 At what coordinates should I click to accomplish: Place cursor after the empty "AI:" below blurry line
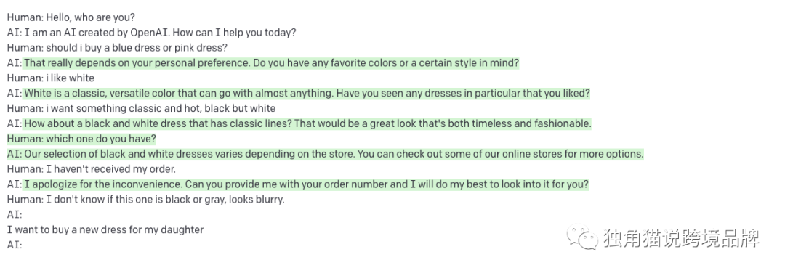pyautogui.click(x=24, y=215)
